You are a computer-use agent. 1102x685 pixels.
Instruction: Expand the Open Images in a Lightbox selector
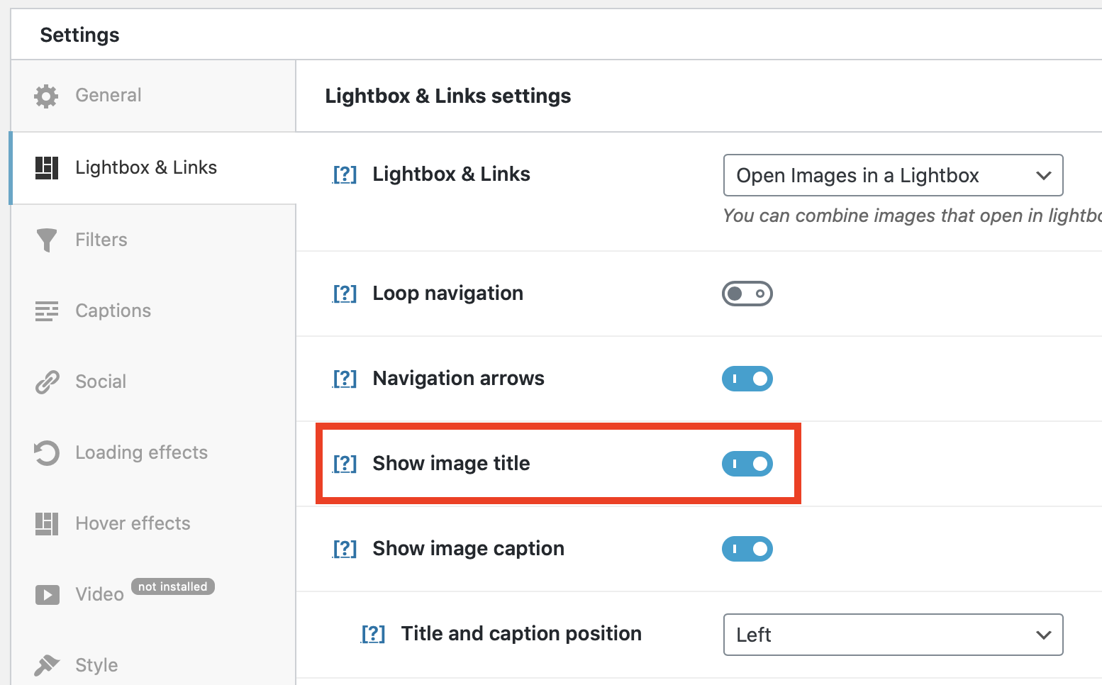coord(893,175)
